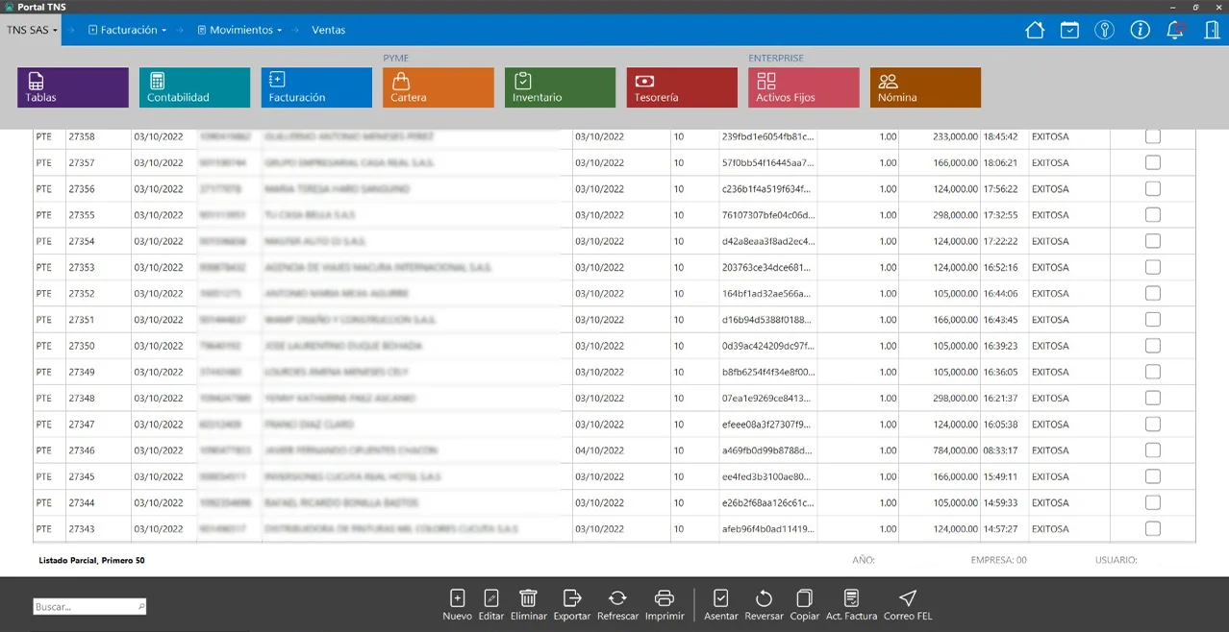Open the Activos Fijos module tile
This screenshot has width=1229, height=632.
tap(804, 87)
